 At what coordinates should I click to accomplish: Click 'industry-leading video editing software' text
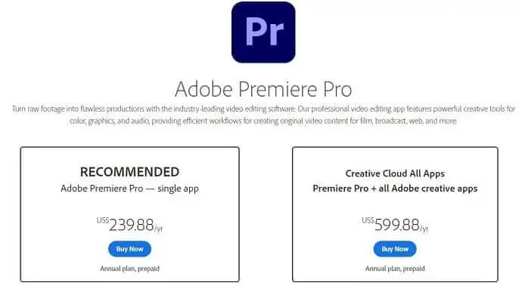[235, 109]
